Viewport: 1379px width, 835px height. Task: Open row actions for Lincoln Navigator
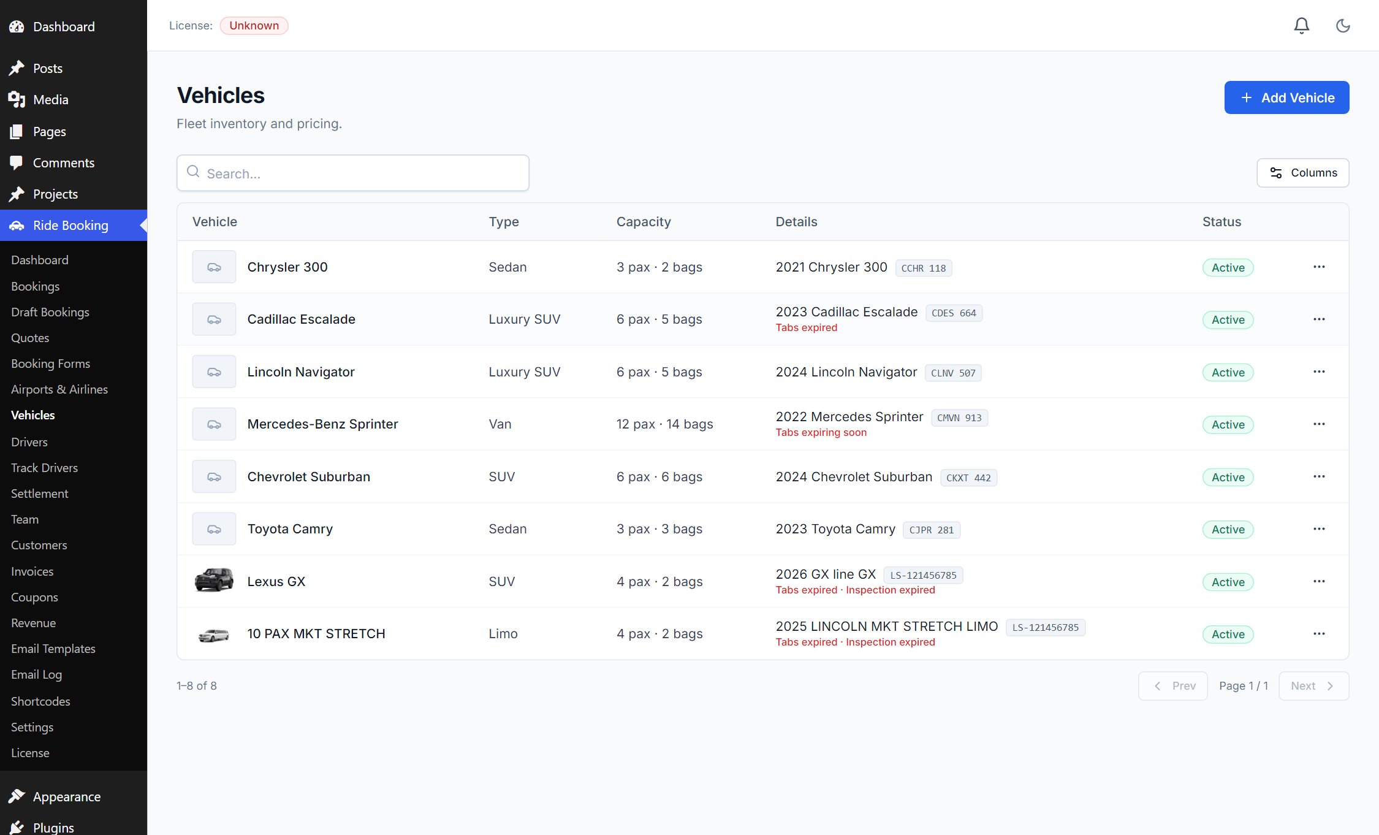click(x=1319, y=372)
